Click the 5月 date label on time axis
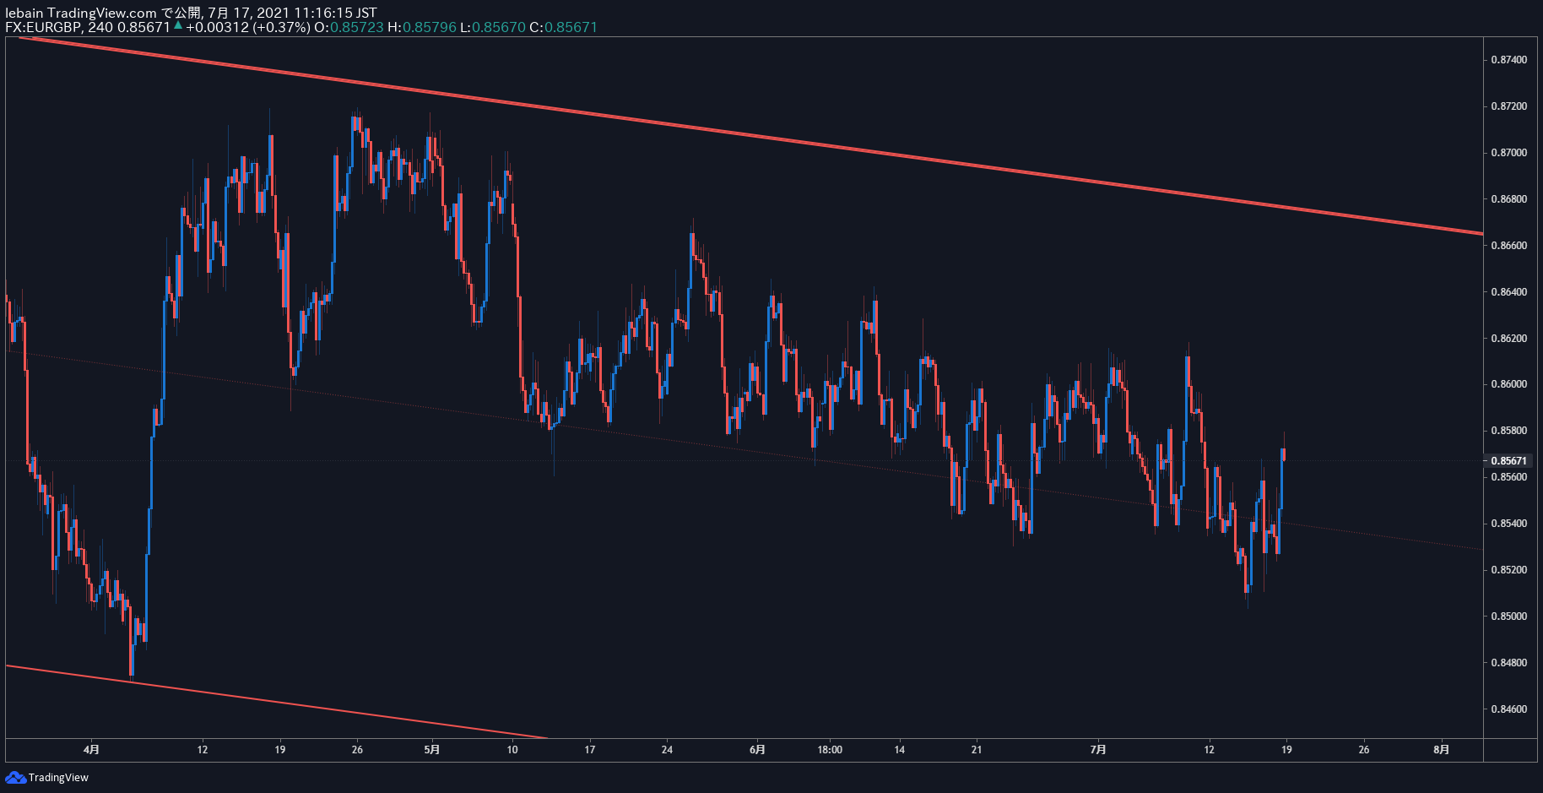Viewport: 1543px width, 793px height. (431, 750)
